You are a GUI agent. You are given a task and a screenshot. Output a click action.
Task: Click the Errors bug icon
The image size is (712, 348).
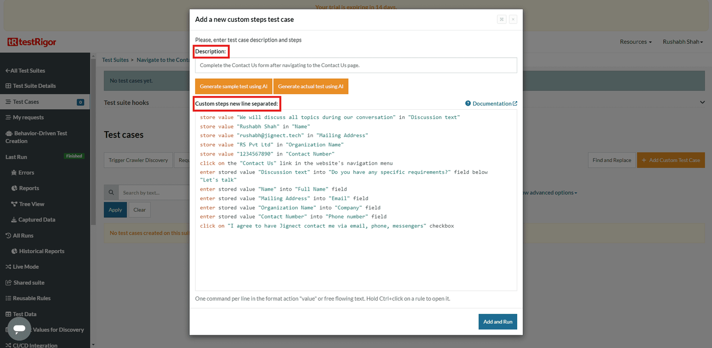click(14, 173)
